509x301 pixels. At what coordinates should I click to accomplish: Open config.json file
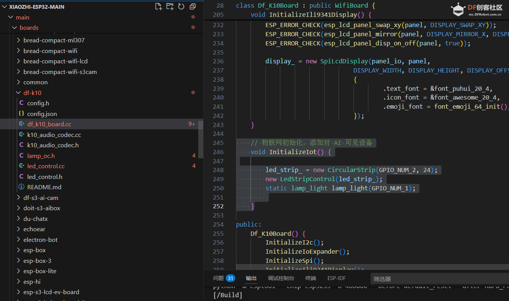pyautogui.click(x=42, y=114)
